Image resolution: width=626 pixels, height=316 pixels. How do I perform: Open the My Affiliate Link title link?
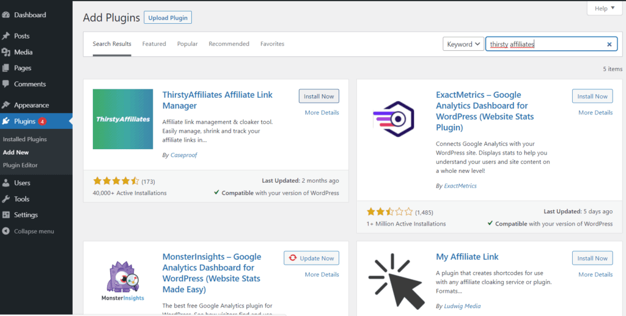[467, 257]
